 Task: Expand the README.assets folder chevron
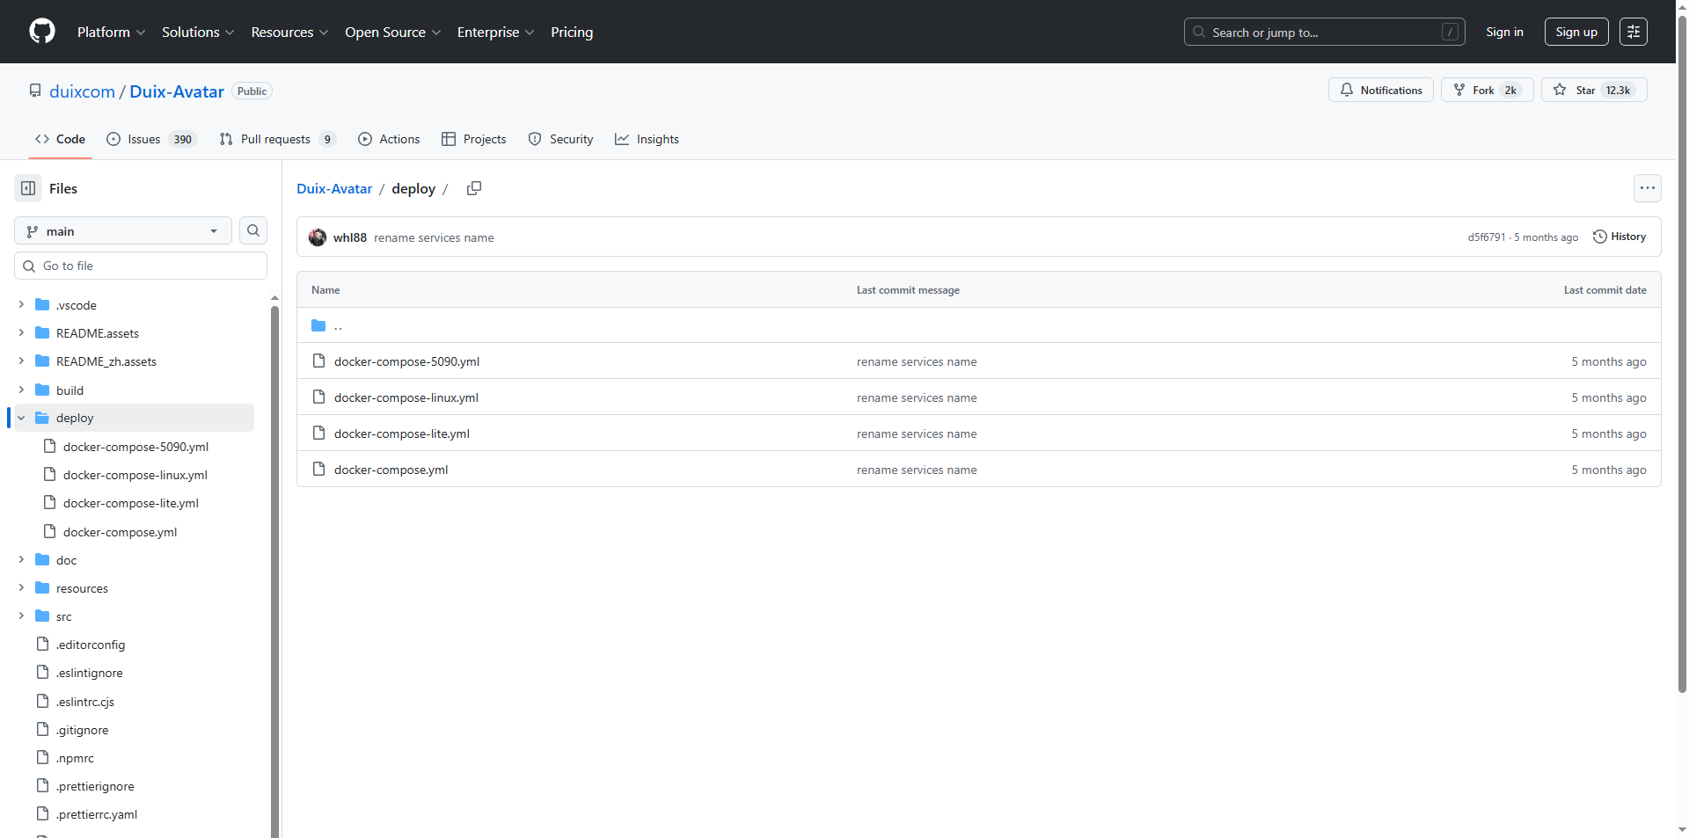pos(21,332)
